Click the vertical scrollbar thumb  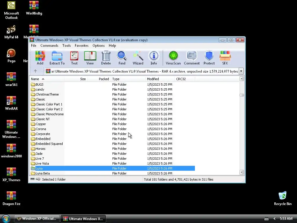(x=242, y=95)
